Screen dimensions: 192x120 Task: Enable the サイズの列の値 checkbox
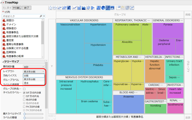coord(24,107)
